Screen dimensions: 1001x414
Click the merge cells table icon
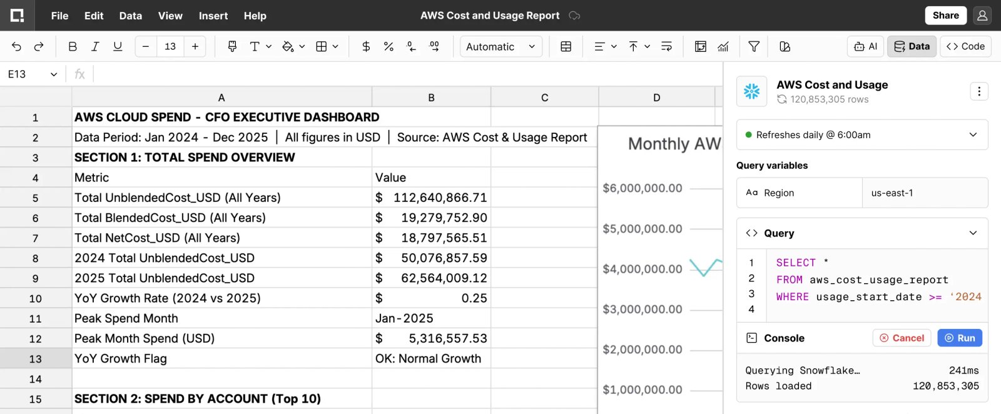(x=566, y=46)
